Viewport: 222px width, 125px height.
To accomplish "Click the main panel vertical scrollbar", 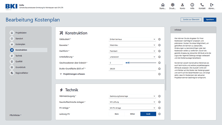I will pyautogui.click(x=166, y=77).
